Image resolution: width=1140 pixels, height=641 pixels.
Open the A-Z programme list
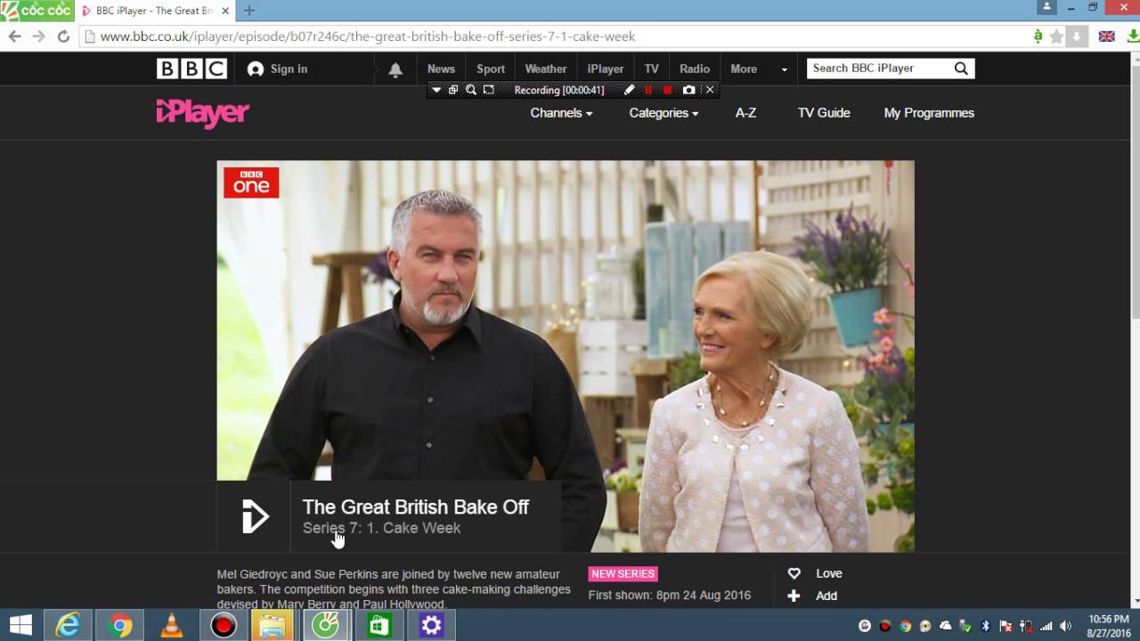click(x=745, y=113)
